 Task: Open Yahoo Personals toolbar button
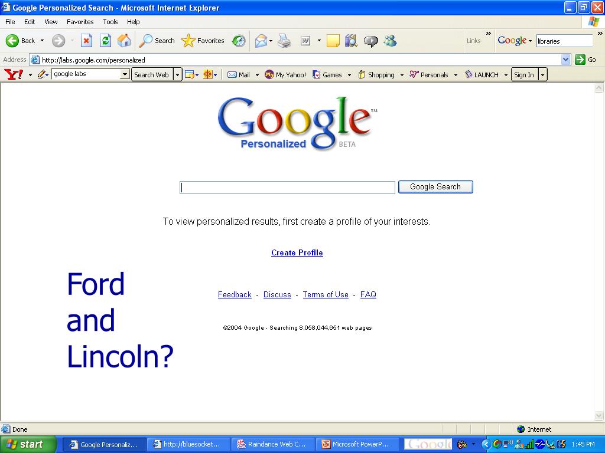tap(429, 75)
